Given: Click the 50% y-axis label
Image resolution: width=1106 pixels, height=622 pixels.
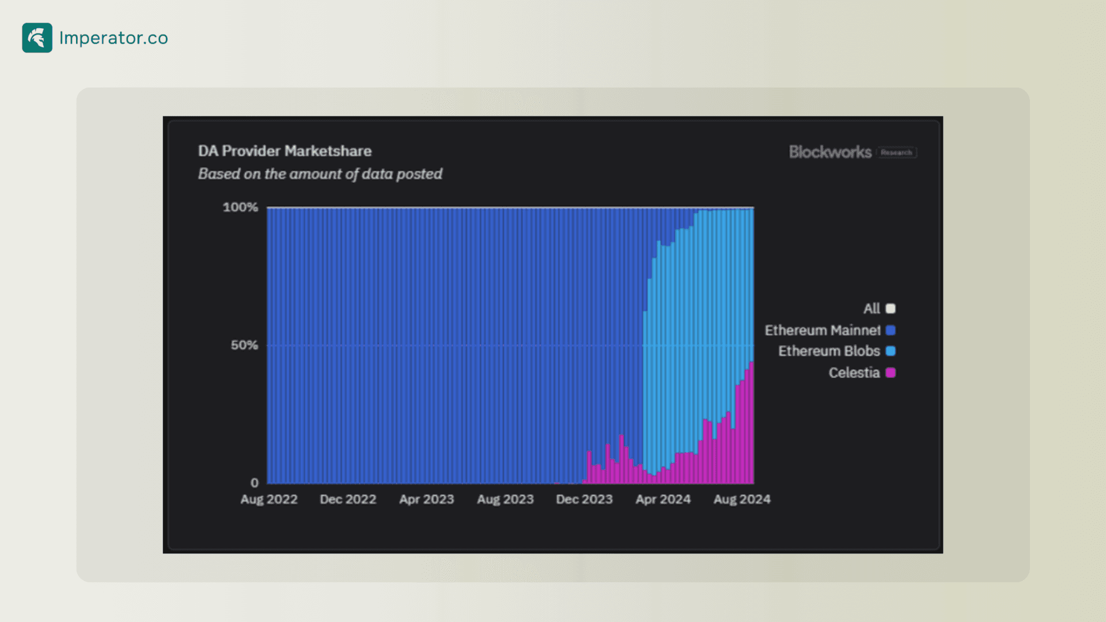Looking at the screenshot, I should (244, 346).
